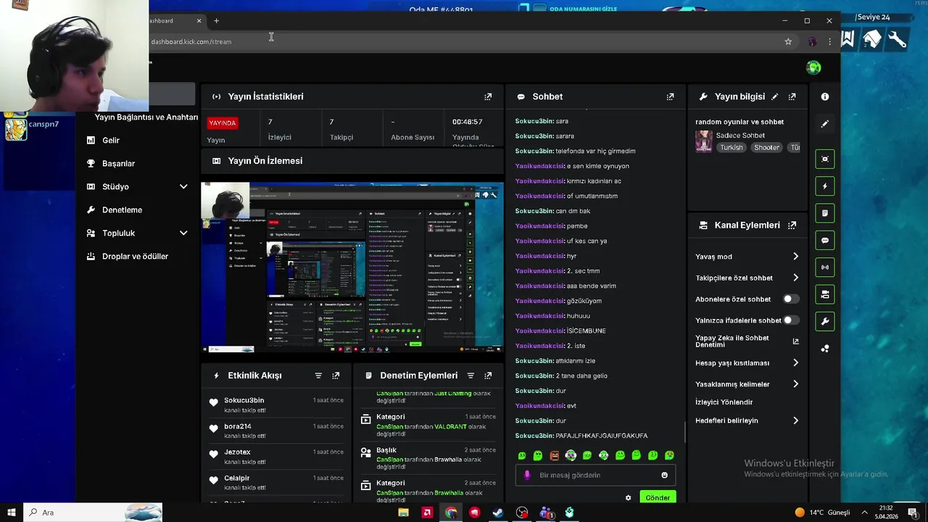928x522 pixels.
Task: Open the Denetim Eylemleri filter icon
Action: [x=471, y=376]
